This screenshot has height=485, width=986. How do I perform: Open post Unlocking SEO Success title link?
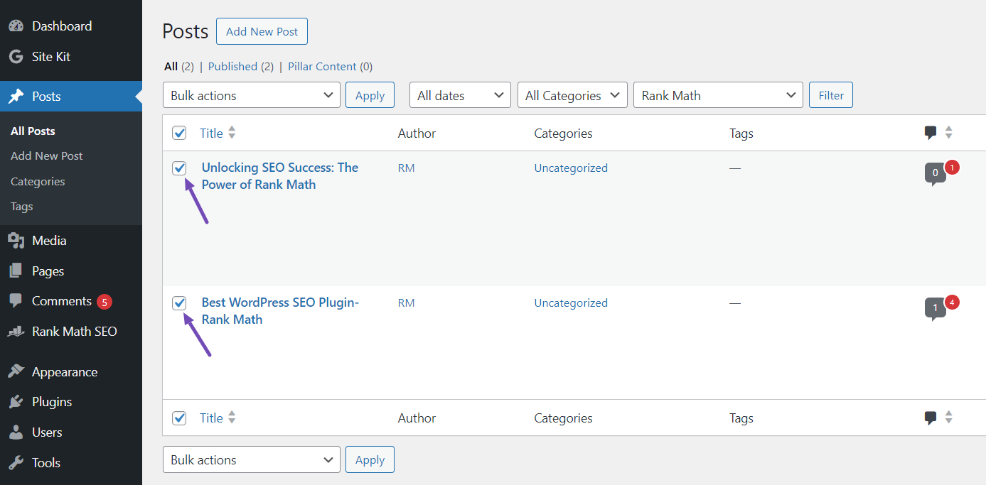[280, 176]
